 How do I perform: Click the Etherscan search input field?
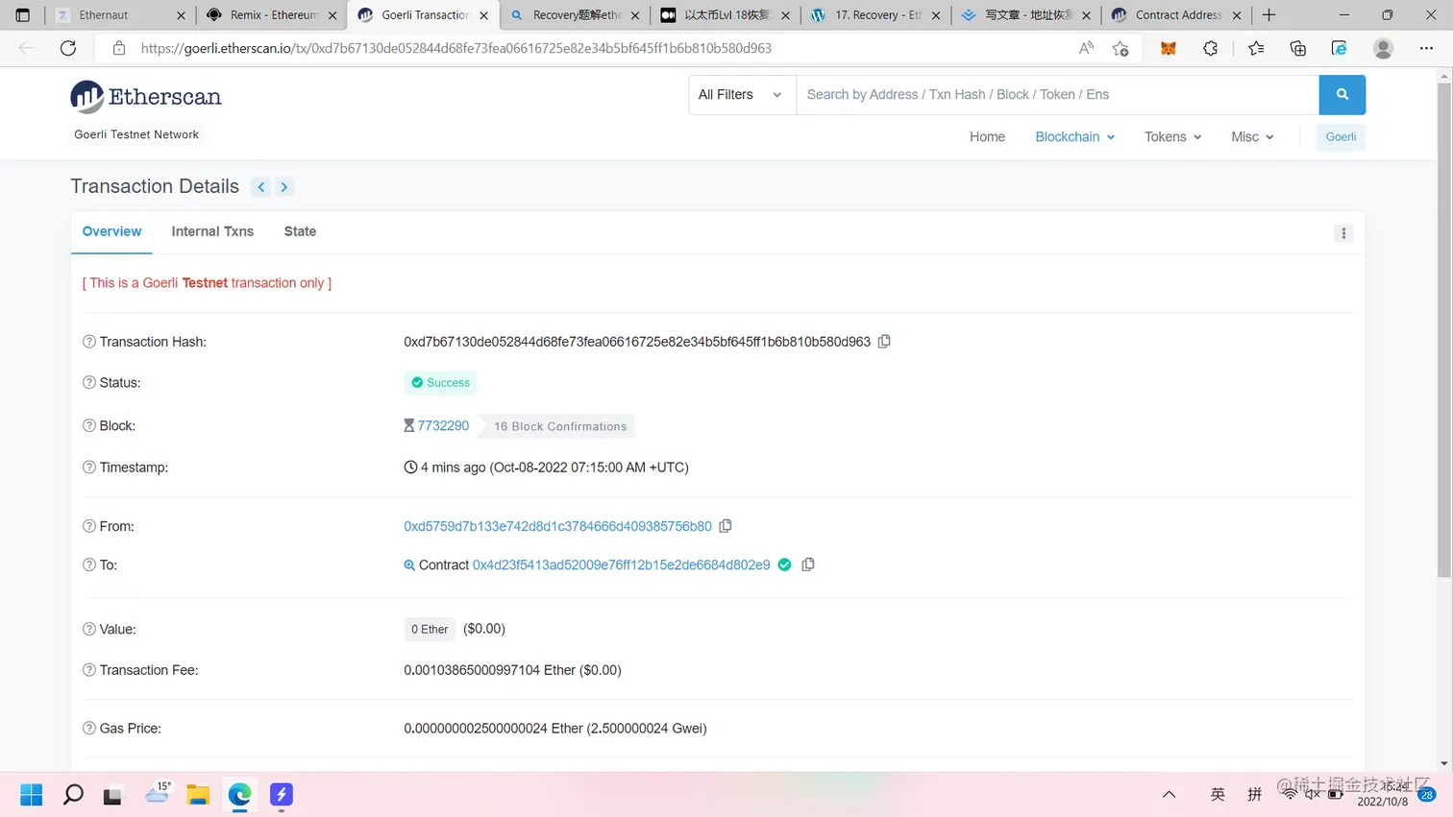pos(1057,94)
